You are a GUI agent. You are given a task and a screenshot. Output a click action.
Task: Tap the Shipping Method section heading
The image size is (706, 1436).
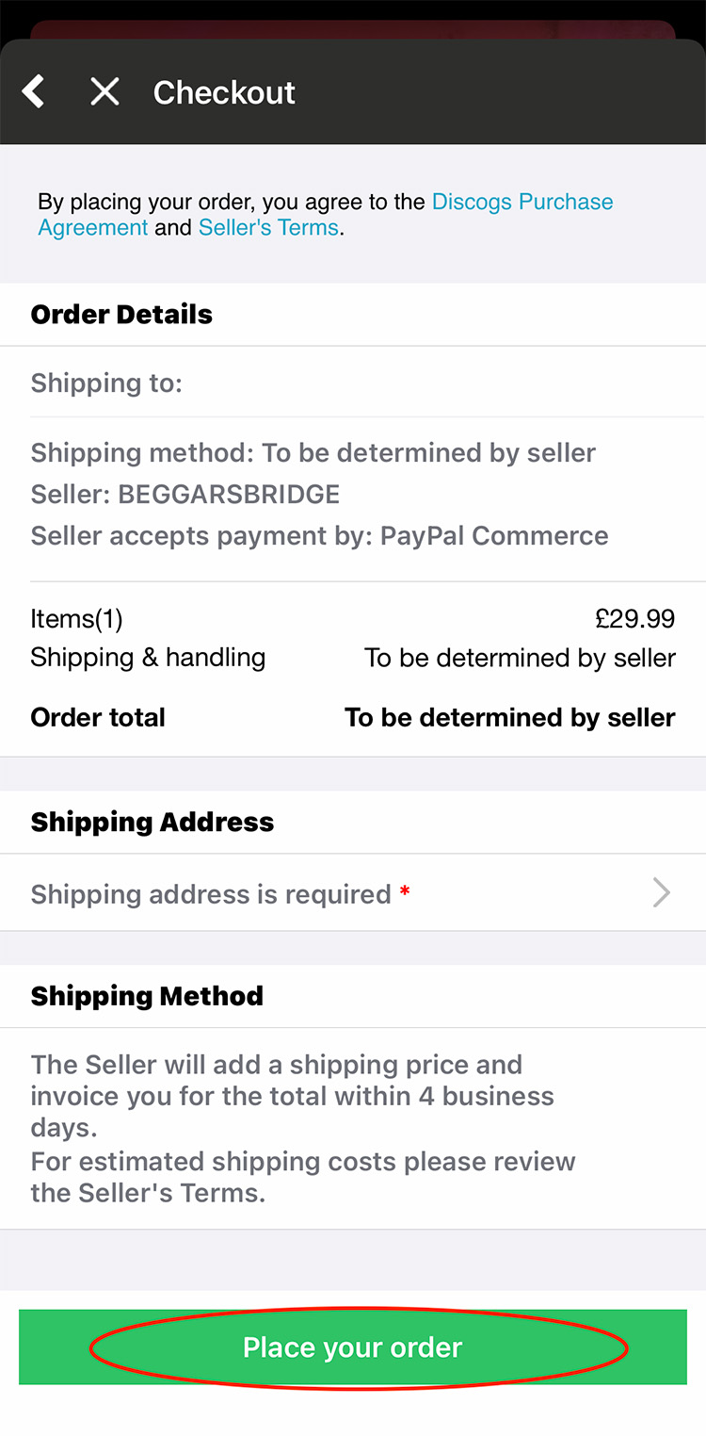[147, 997]
